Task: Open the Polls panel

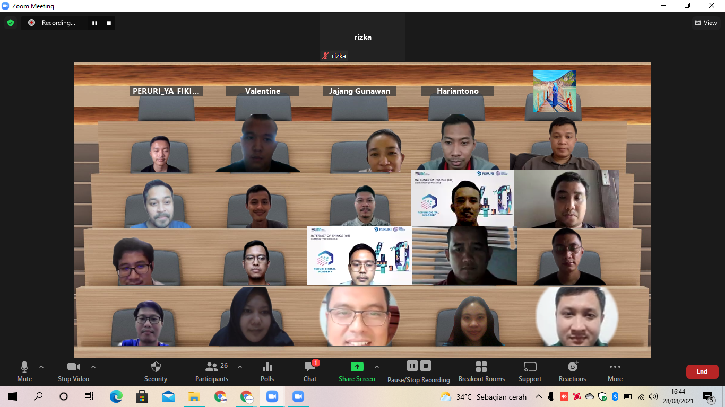Action: [267, 371]
